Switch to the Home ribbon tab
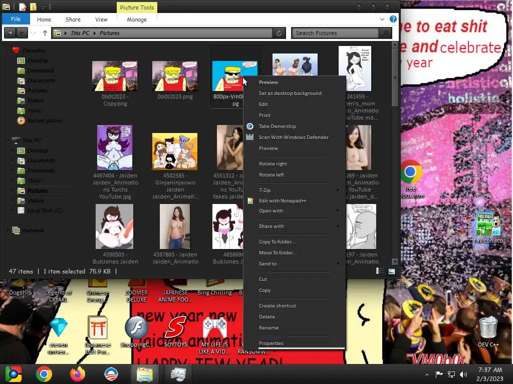 point(44,19)
